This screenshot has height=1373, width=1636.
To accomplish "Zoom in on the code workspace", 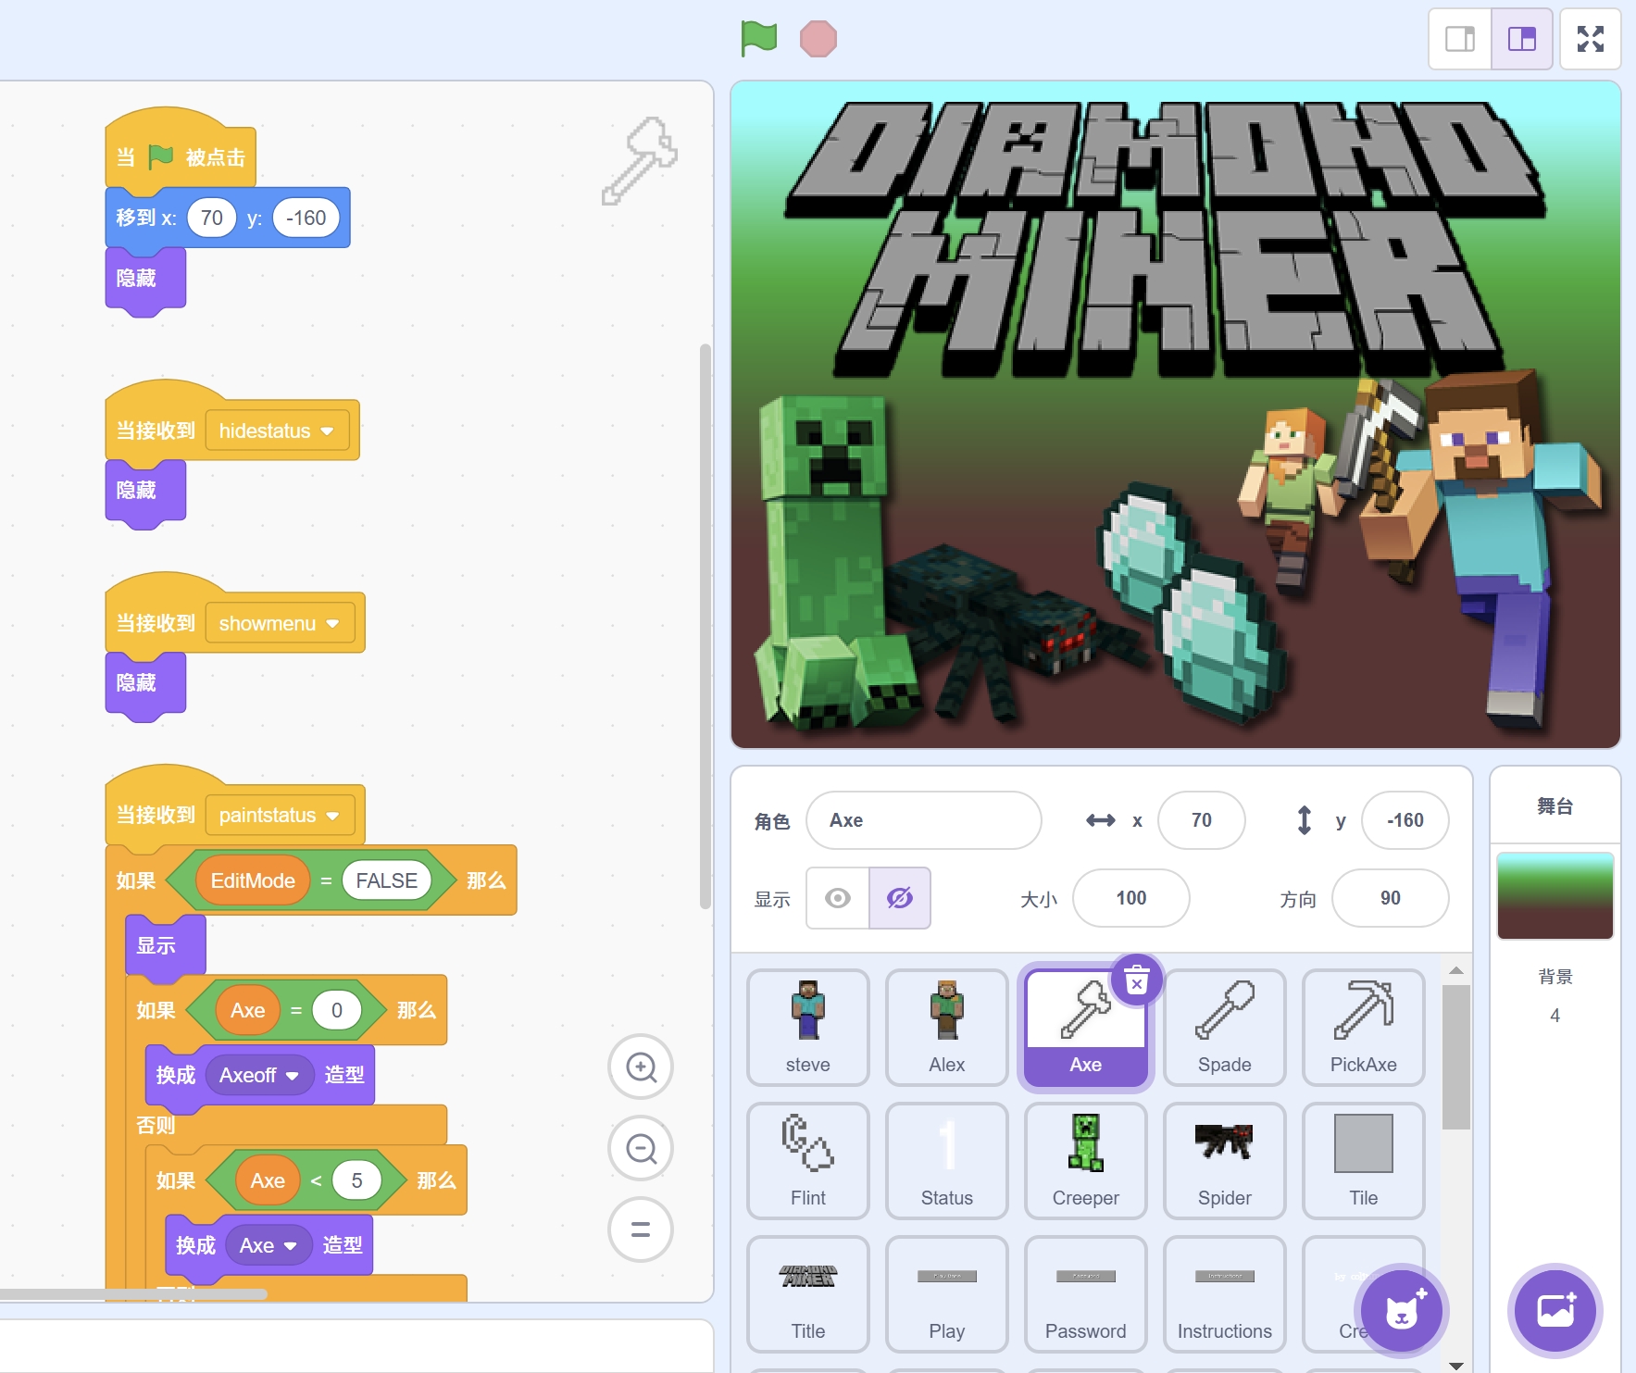I will click(x=640, y=1067).
